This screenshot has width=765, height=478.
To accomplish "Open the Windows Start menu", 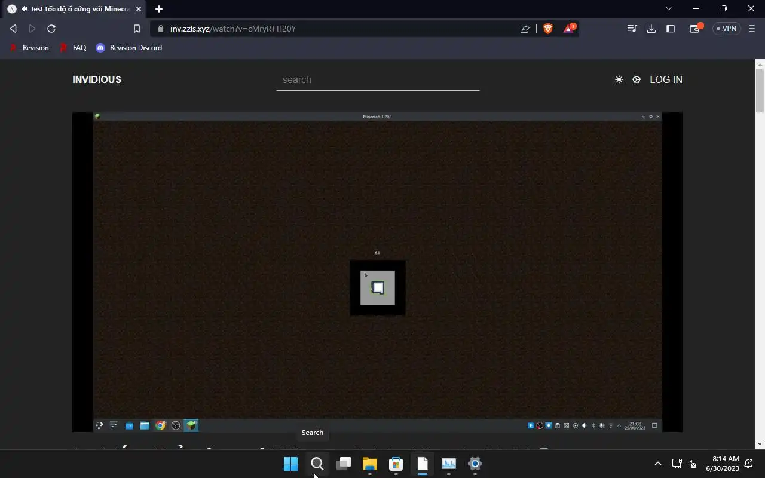I will click(x=291, y=464).
